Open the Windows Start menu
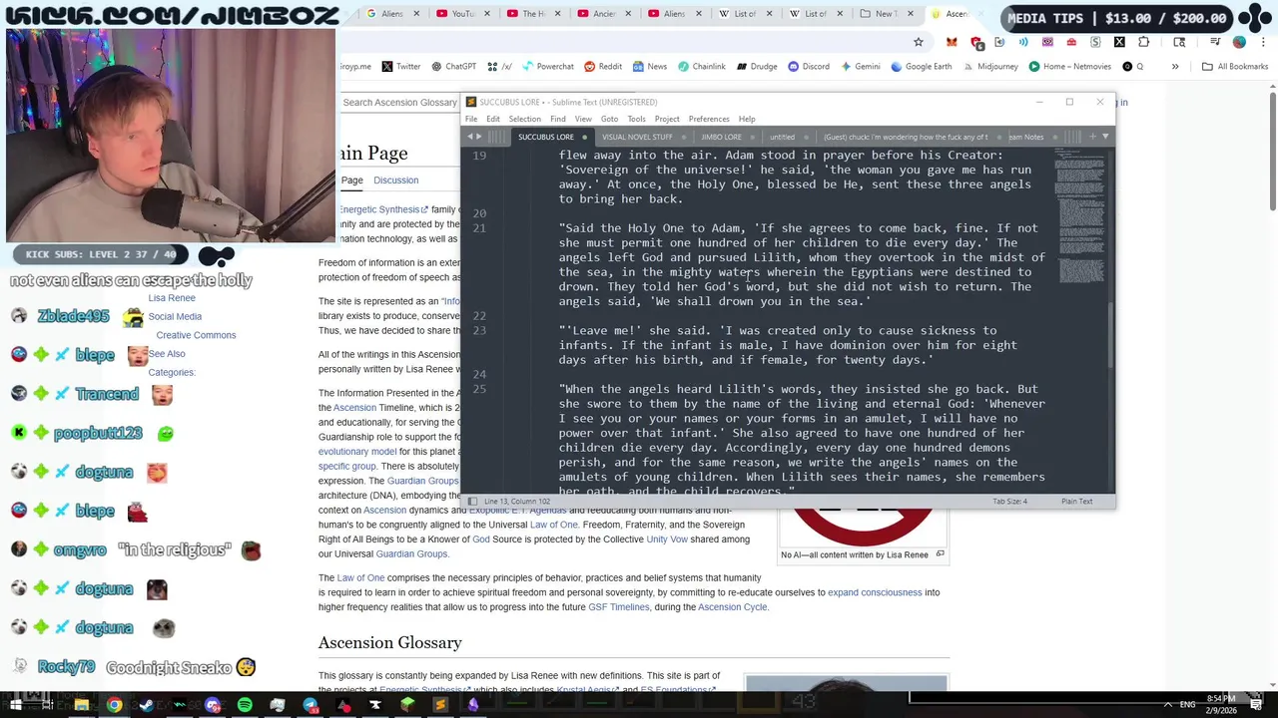Screen dimensions: 1278x718 pyautogui.click(x=14, y=705)
